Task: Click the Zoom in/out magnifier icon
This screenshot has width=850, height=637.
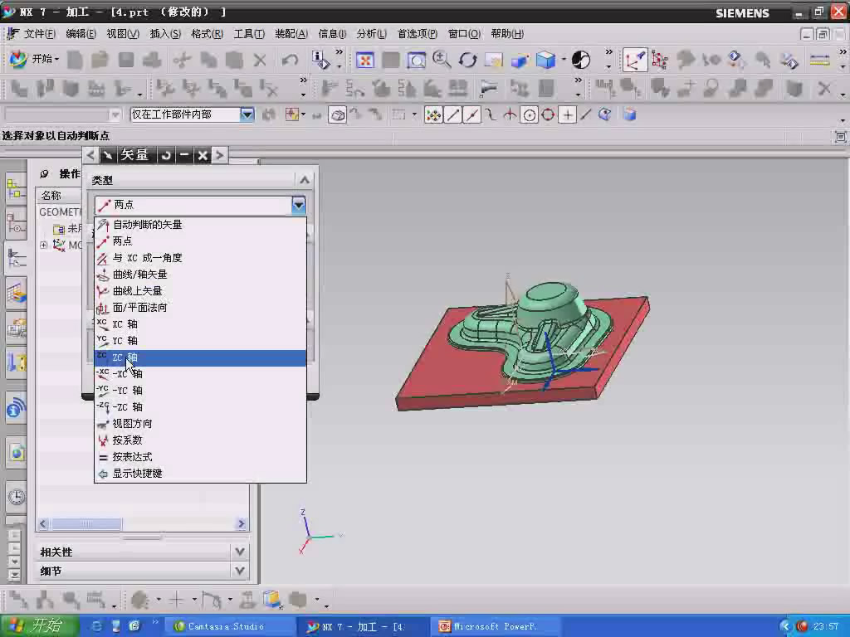Action: pyautogui.click(x=442, y=60)
